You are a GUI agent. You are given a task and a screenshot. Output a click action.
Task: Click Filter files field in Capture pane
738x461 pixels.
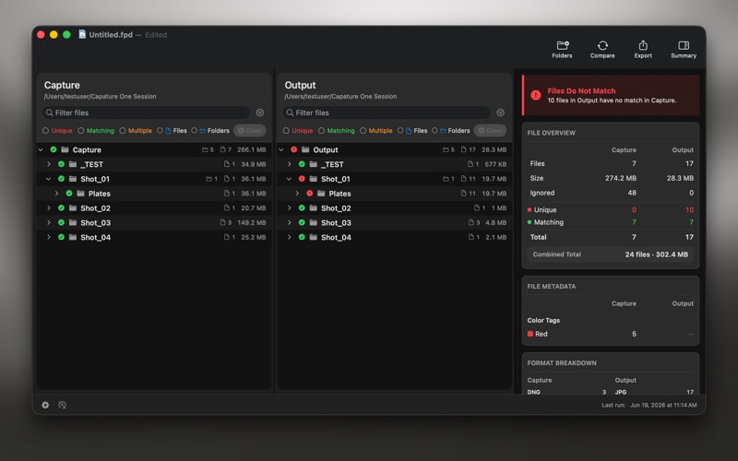coord(147,112)
